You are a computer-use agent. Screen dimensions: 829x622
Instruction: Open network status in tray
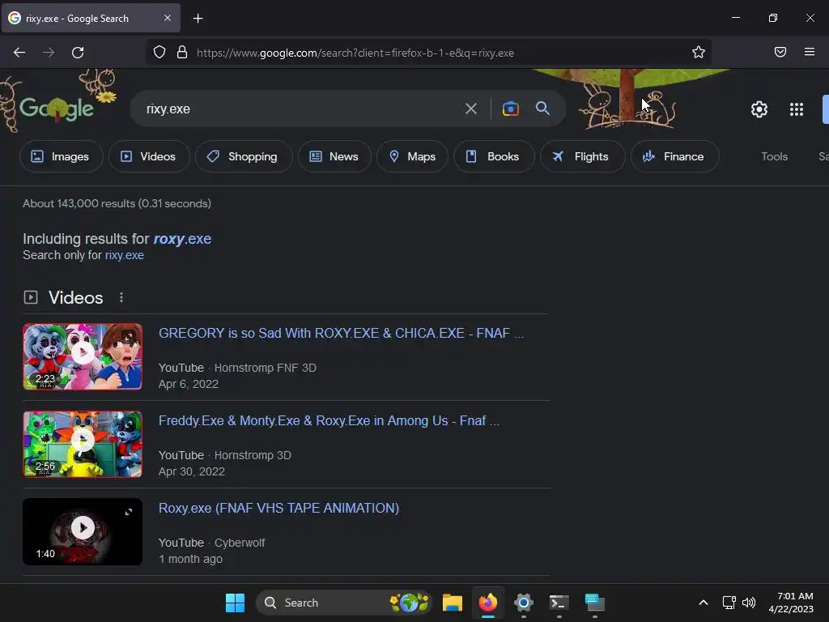pyautogui.click(x=729, y=603)
